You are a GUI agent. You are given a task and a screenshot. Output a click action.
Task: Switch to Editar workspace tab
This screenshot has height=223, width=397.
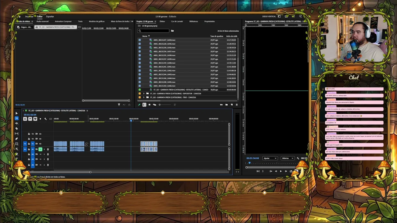[x=40, y=16]
